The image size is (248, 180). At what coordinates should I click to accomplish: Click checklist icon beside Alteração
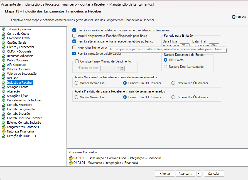point(4,91)
